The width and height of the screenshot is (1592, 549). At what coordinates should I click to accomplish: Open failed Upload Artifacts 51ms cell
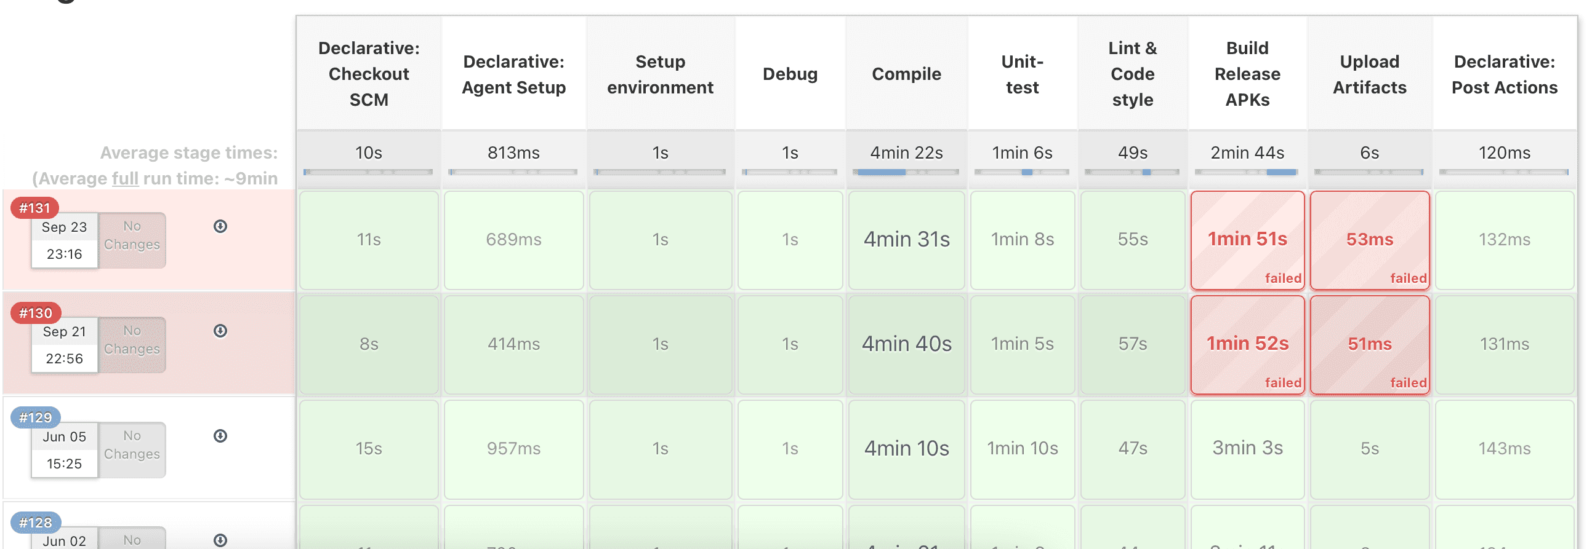pos(1370,345)
